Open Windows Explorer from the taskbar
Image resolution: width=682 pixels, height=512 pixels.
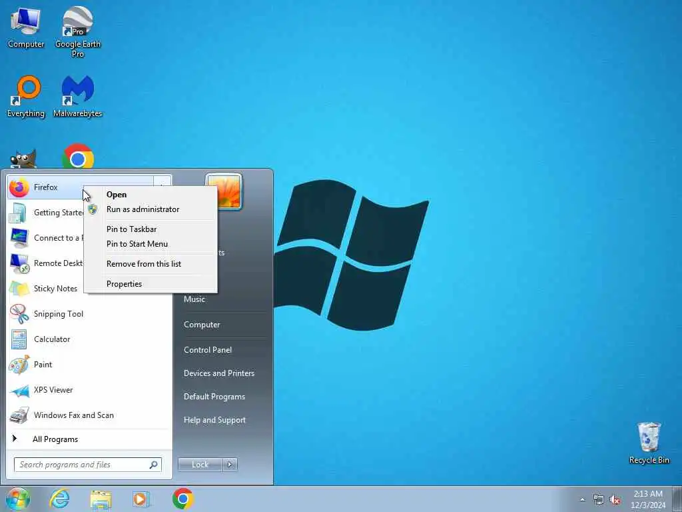pos(101,499)
